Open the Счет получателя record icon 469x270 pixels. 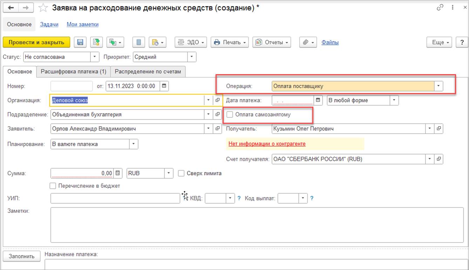[x=439, y=159]
